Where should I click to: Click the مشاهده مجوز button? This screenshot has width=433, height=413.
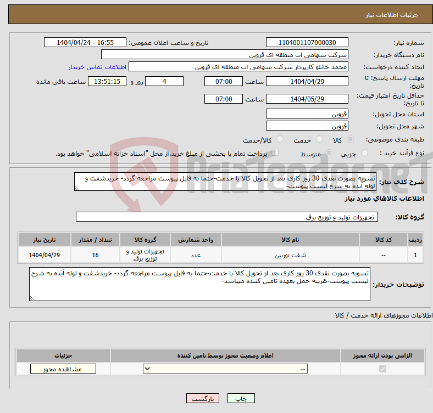tap(63, 369)
